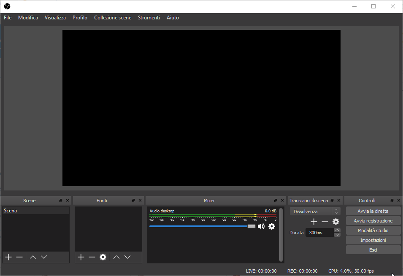
Task: Open transition properties gear icon
Action: click(336, 222)
